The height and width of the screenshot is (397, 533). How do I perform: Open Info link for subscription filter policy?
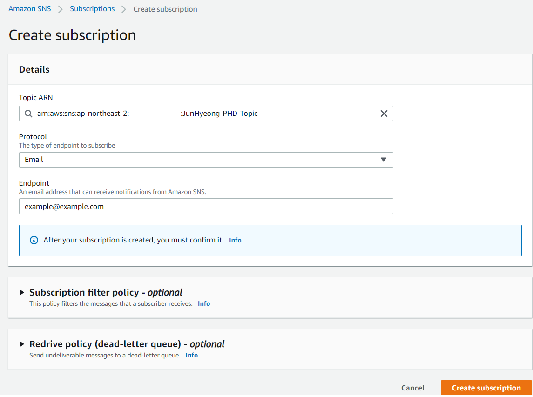(x=204, y=303)
